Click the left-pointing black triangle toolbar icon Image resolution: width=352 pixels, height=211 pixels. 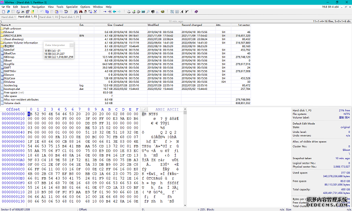(181, 12)
